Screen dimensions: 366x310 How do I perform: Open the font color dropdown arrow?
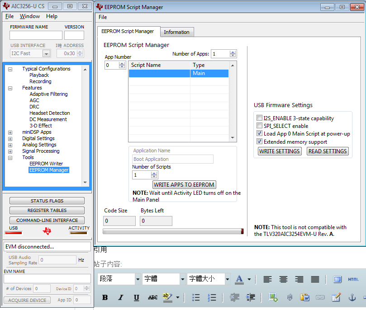click(x=249, y=279)
